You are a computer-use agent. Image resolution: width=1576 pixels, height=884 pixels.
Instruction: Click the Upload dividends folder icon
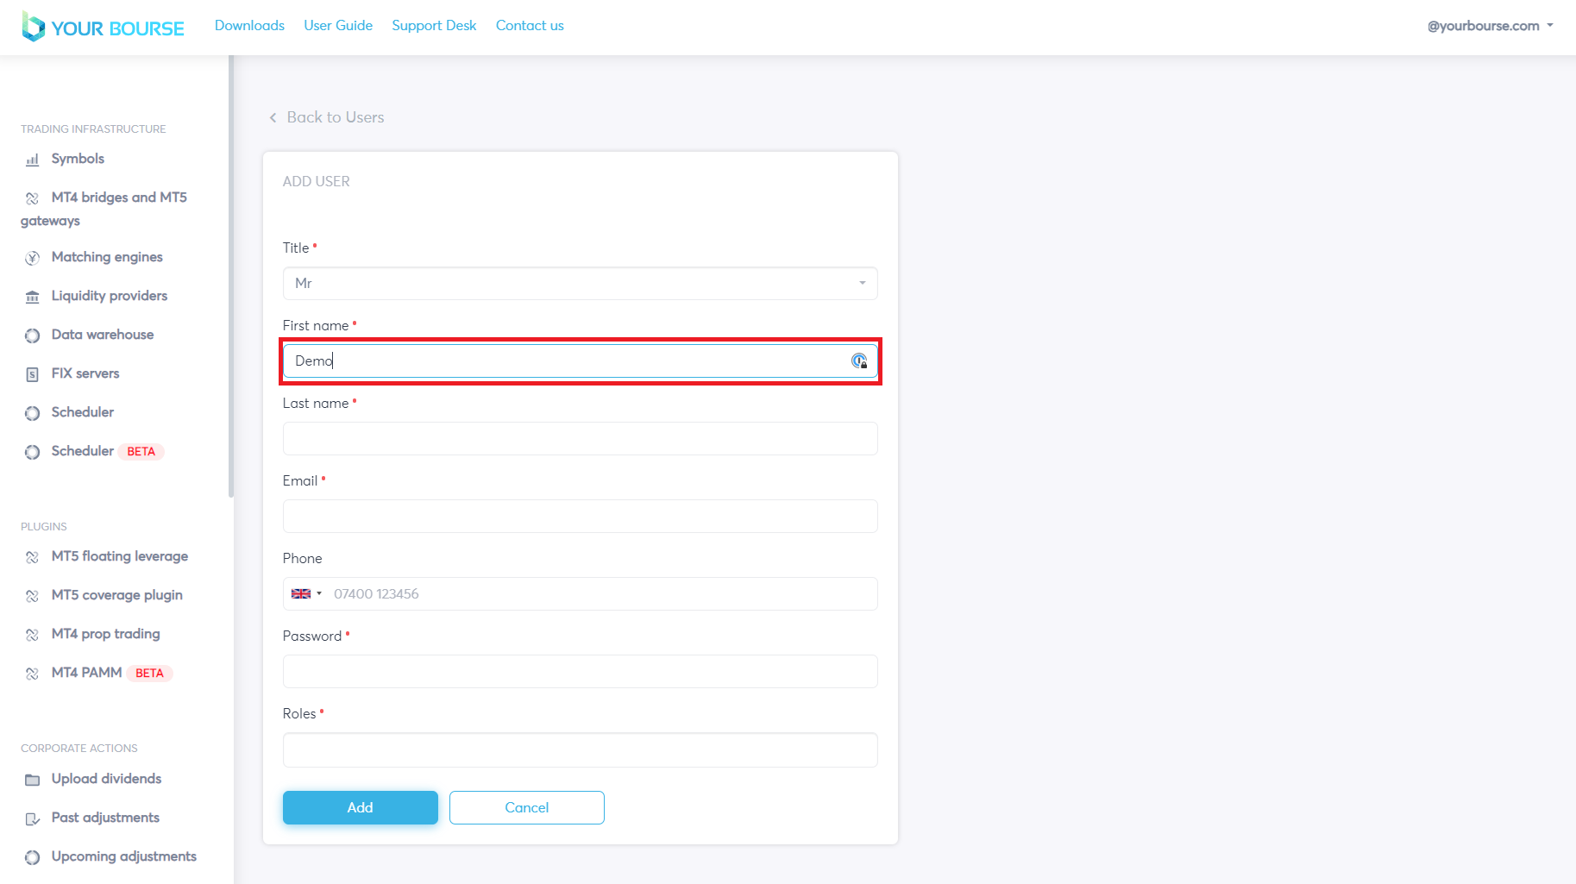pyautogui.click(x=32, y=780)
